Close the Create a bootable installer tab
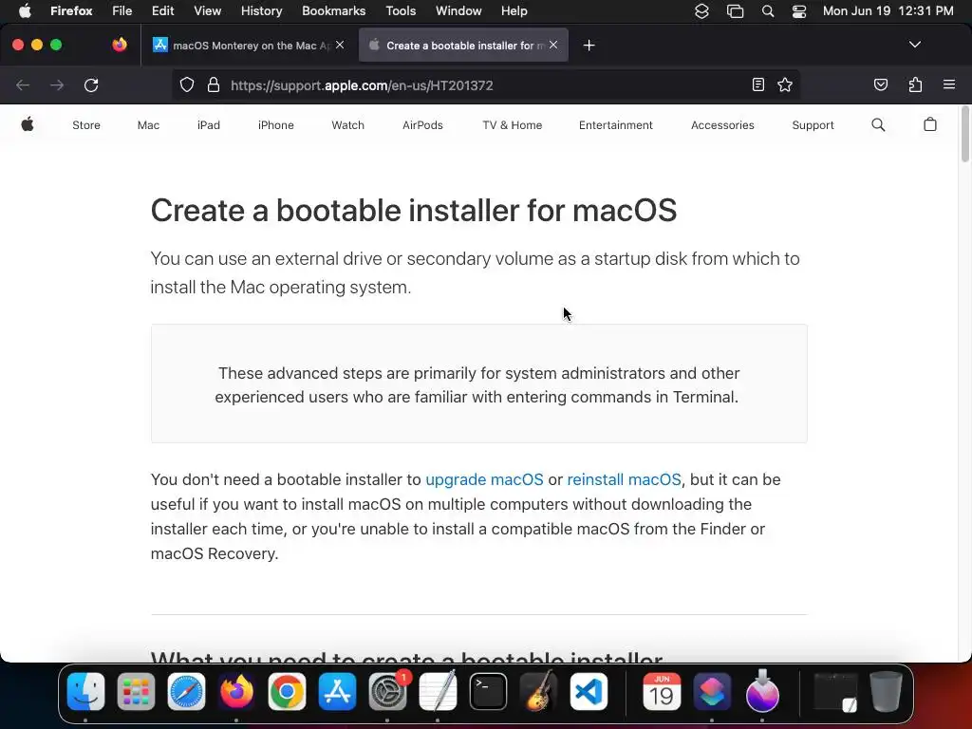 click(x=553, y=45)
